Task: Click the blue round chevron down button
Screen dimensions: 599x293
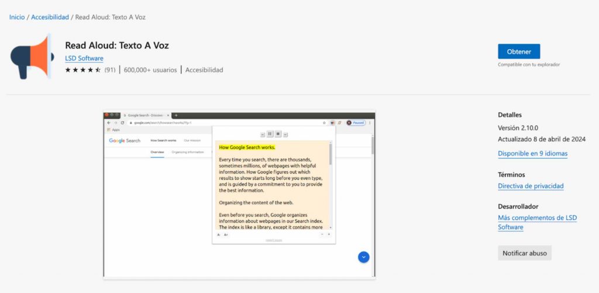Action: pos(363,257)
